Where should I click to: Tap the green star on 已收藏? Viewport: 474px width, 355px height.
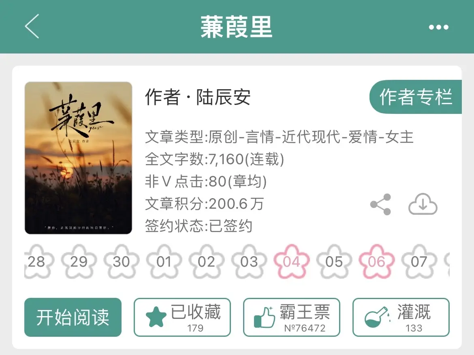(156, 317)
